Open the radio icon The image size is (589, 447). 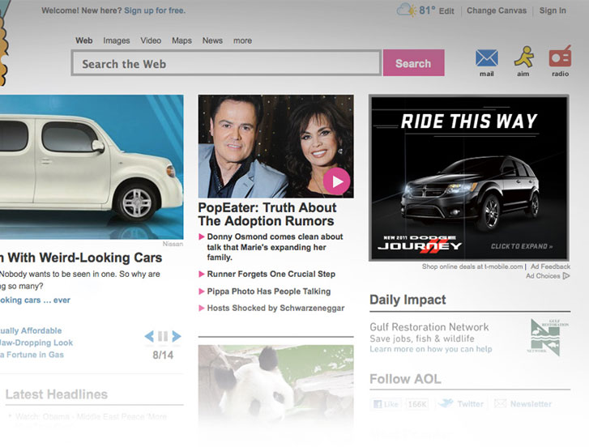pos(560,57)
